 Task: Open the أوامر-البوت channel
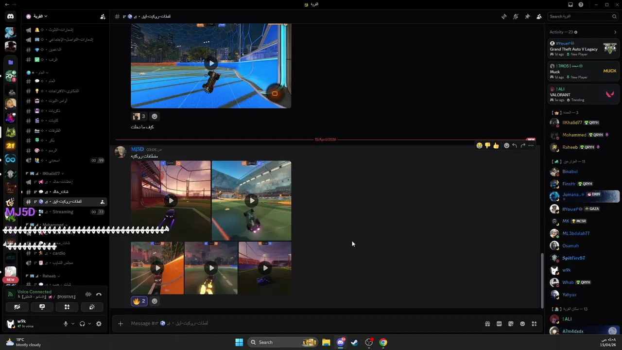click(x=65, y=101)
